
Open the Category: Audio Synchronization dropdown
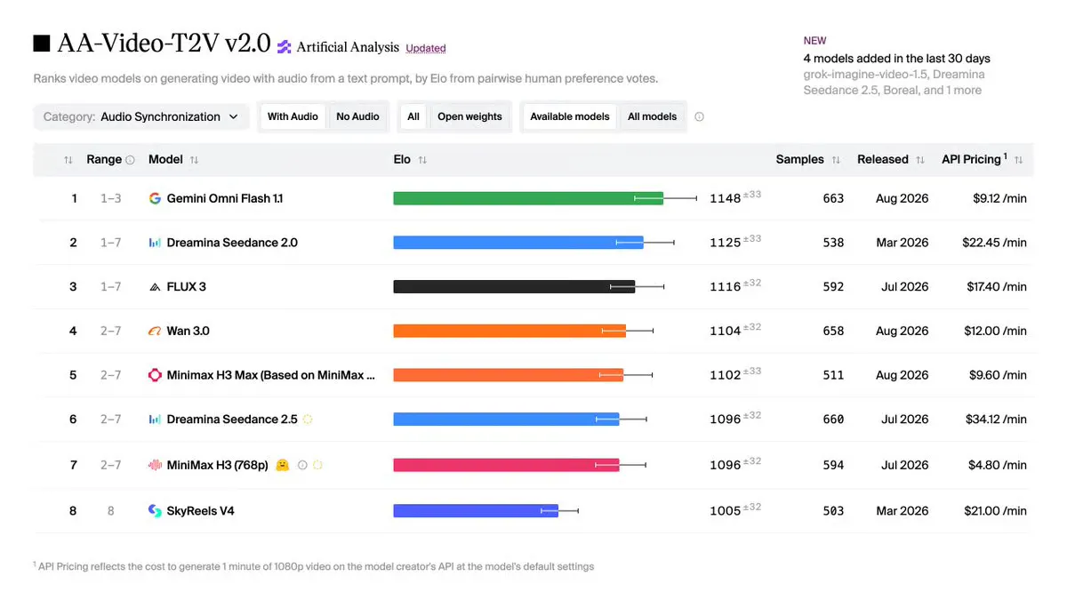click(x=141, y=116)
